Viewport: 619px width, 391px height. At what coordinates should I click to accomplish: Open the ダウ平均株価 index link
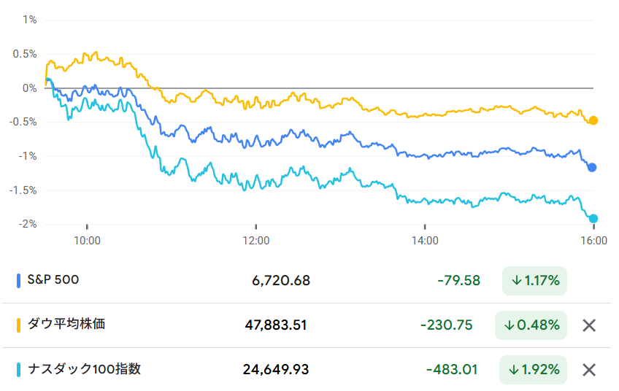click(66, 325)
